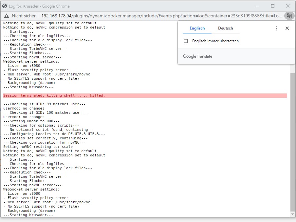Click the line Setting noVNC resizing to: scale

coord(38,147)
